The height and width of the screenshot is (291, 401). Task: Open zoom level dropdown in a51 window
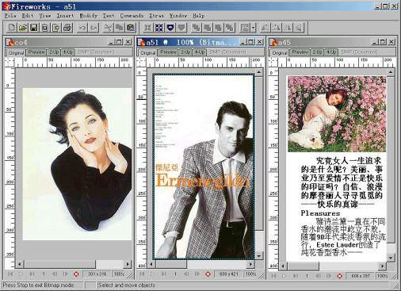tap(251, 274)
